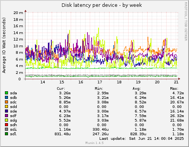Click the y-axis label '0'

coord(19,79)
